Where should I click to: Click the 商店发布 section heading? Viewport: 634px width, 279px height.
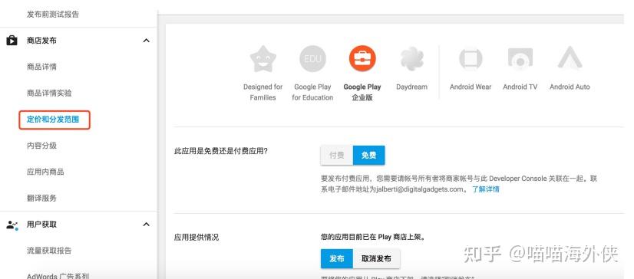[41, 41]
